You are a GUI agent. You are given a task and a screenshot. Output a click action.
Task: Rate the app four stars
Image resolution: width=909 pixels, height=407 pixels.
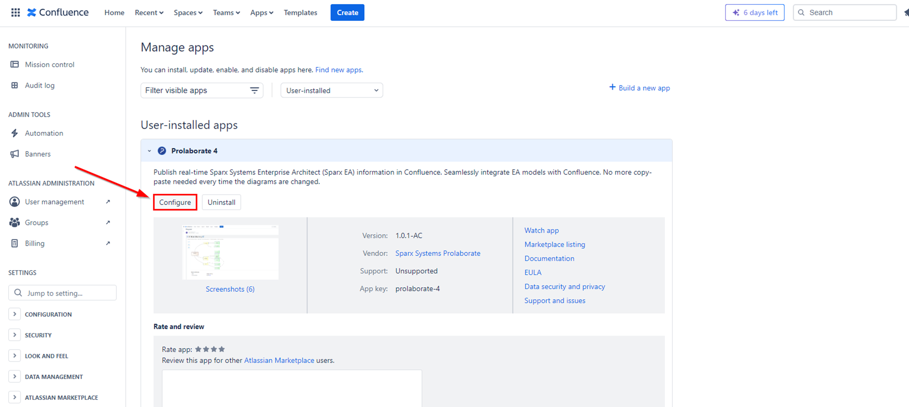(x=222, y=349)
